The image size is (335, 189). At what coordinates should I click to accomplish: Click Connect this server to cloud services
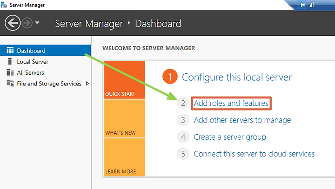coord(254,154)
